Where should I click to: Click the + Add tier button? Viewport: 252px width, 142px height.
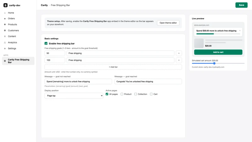(113, 67)
